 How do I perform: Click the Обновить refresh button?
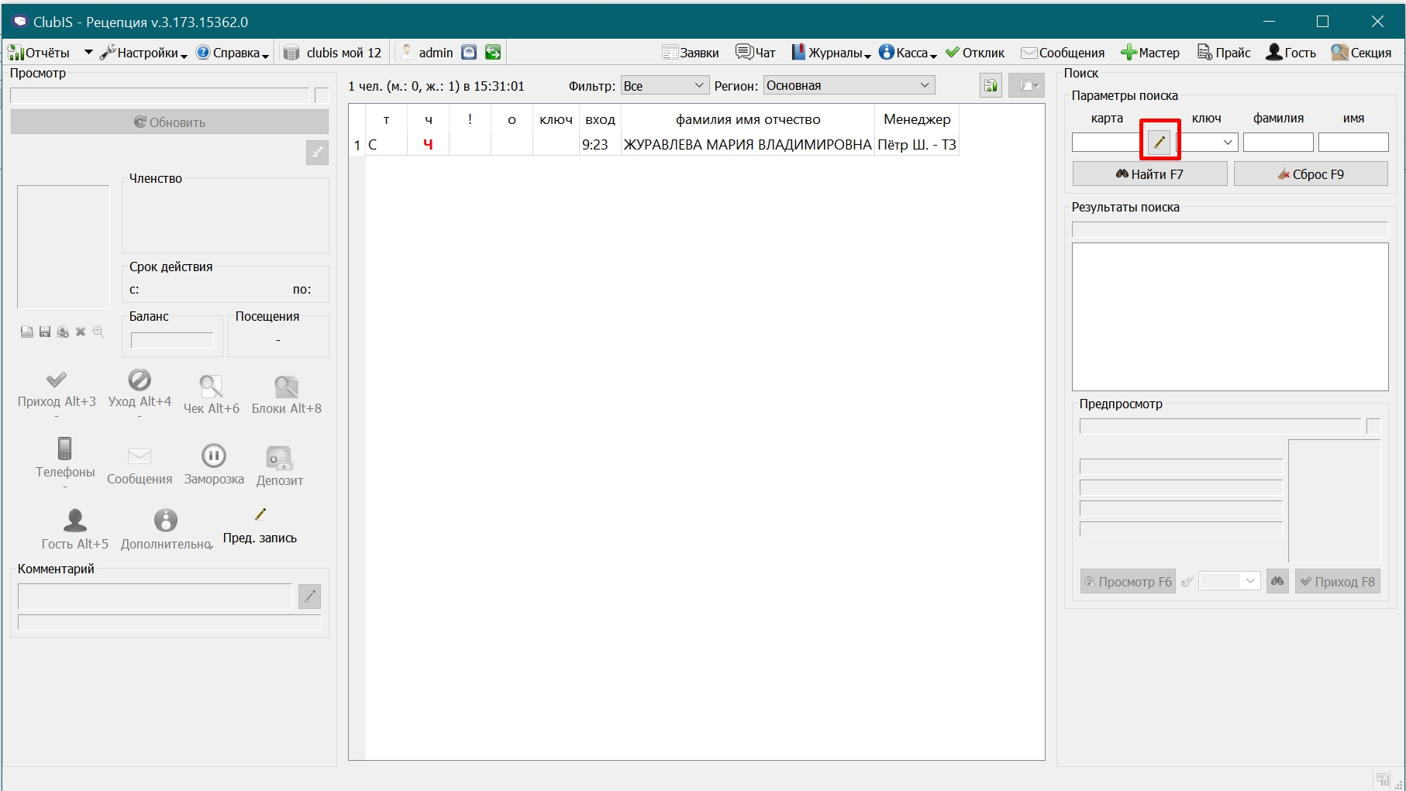pyautogui.click(x=170, y=122)
